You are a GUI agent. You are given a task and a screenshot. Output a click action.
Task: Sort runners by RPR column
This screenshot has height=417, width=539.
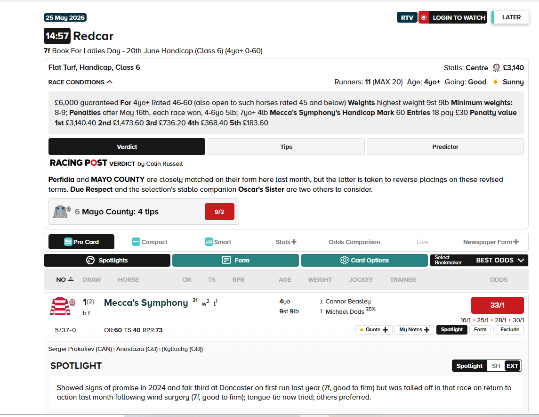coord(238,280)
